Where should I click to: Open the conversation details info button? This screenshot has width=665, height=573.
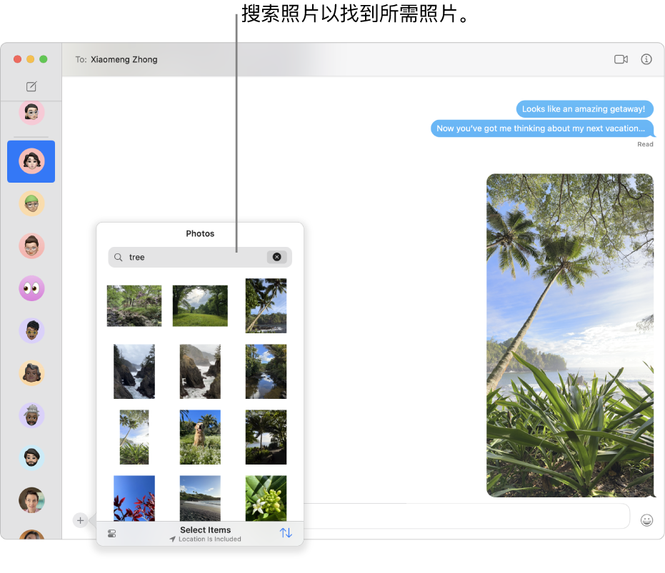(646, 59)
